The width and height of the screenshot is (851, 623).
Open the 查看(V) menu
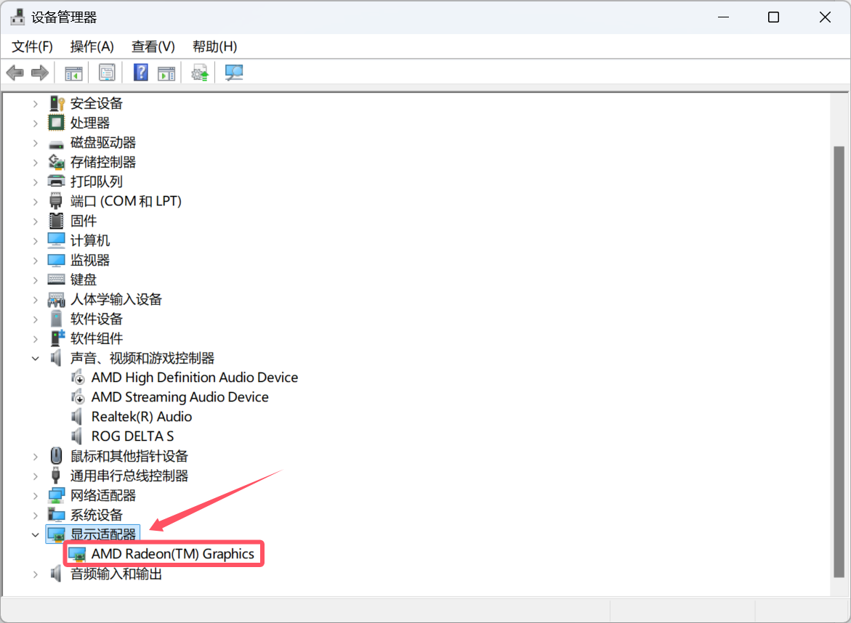(153, 46)
